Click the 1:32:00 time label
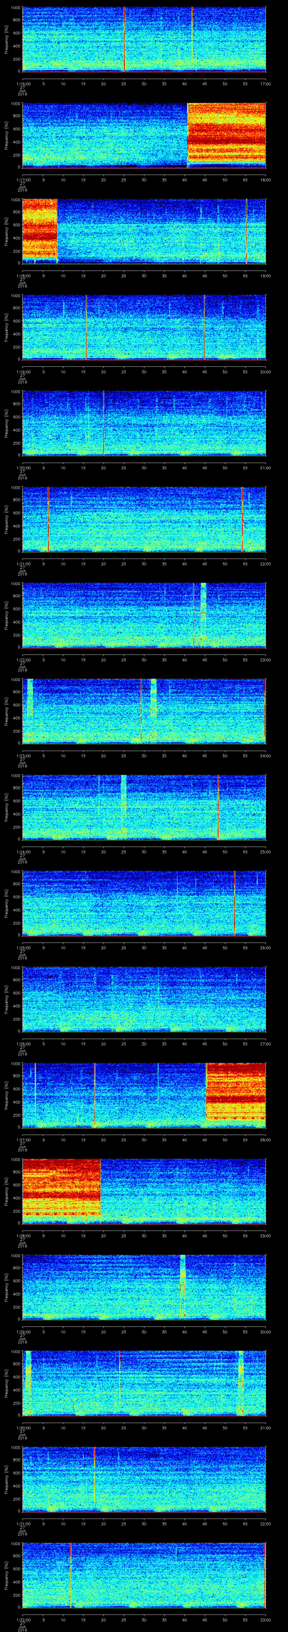Screen dimensions: 288x1632 tap(23, 1620)
